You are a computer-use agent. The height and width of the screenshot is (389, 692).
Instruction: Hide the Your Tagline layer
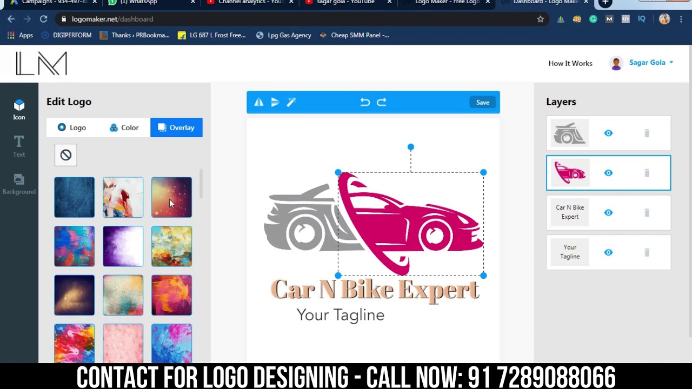coord(608,252)
